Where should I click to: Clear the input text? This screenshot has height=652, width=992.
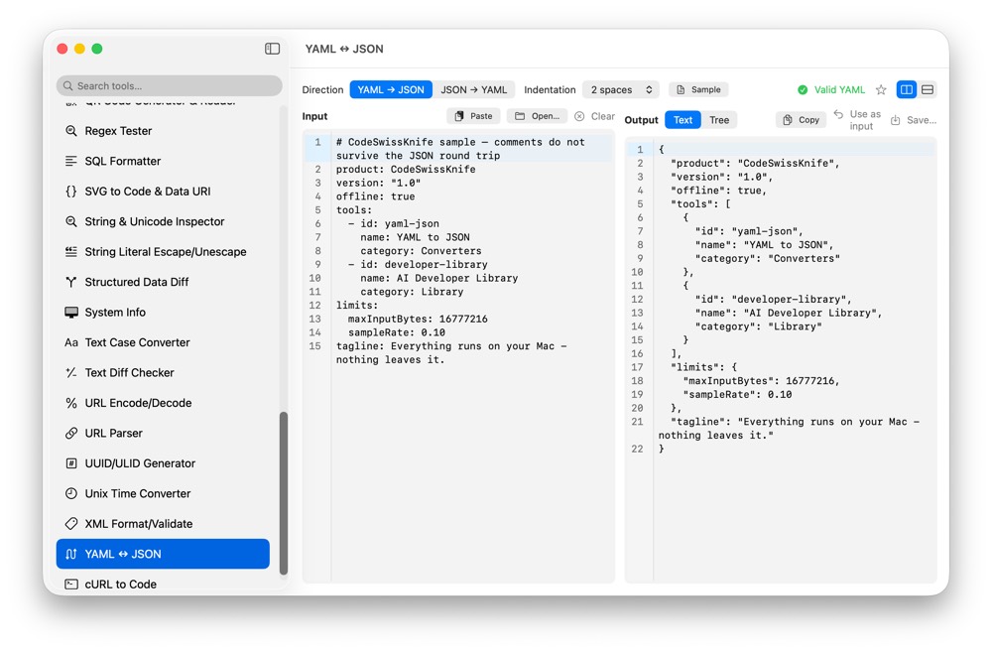594,116
